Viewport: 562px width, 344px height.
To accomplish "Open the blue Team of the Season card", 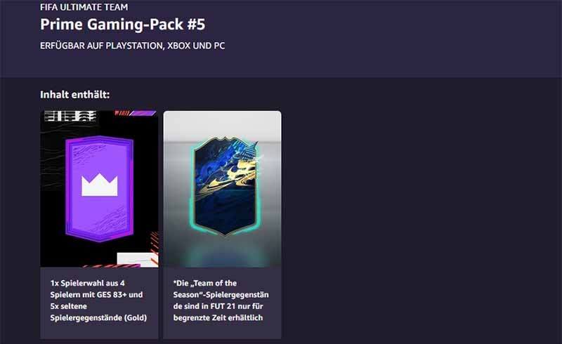I will [x=225, y=186].
